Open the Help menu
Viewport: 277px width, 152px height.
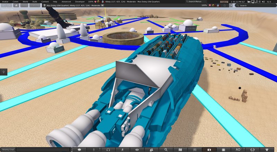point(55,2)
